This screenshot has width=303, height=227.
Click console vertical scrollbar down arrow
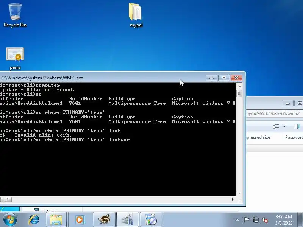(x=239, y=193)
